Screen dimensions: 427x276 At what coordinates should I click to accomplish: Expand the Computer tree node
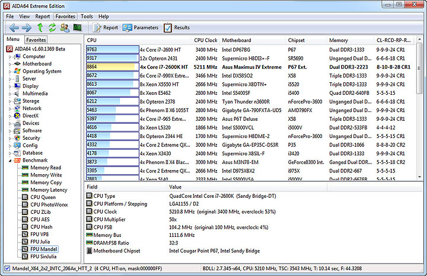(x=10, y=57)
